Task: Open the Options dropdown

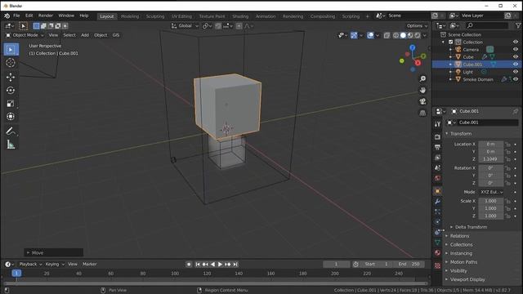Action: point(417,26)
